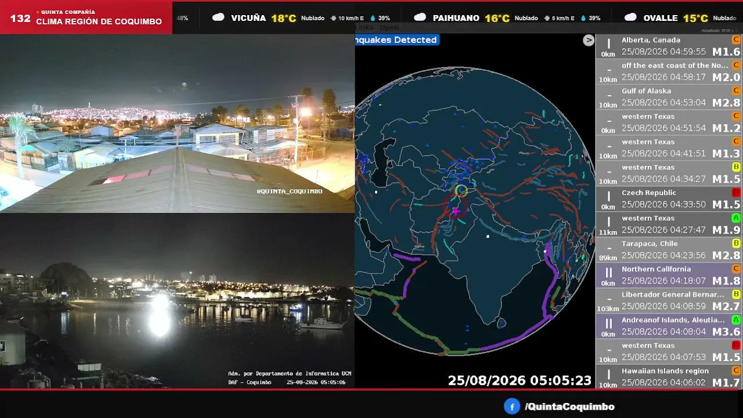Click the yellow circle marker on the globe
The width and height of the screenshot is (743, 418).
point(461,190)
